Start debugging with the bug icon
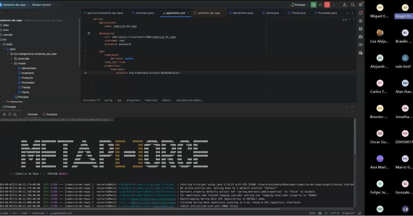 (320, 5)
